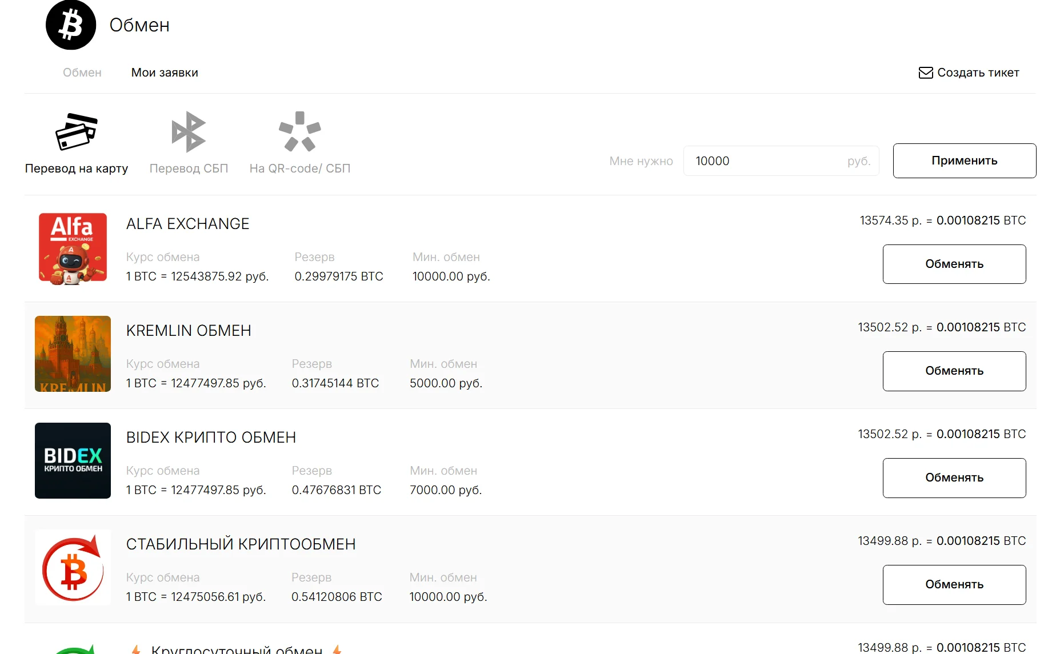The image size is (1040, 654).
Task: Switch to the Мои заявки tab
Action: click(x=165, y=73)
